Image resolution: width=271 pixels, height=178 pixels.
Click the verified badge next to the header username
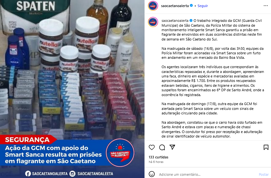tap(191, 5)
